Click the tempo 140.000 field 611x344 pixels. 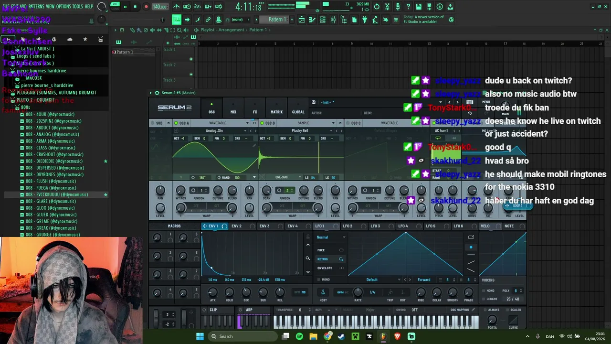pos(159,7)
